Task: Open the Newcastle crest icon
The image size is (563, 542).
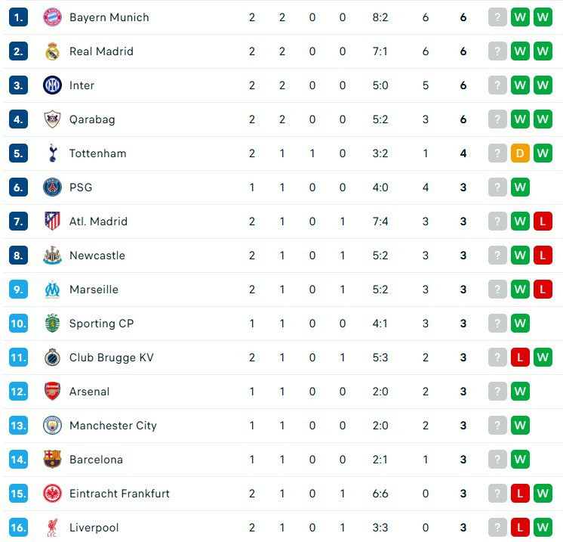Action: pos(52,255)
